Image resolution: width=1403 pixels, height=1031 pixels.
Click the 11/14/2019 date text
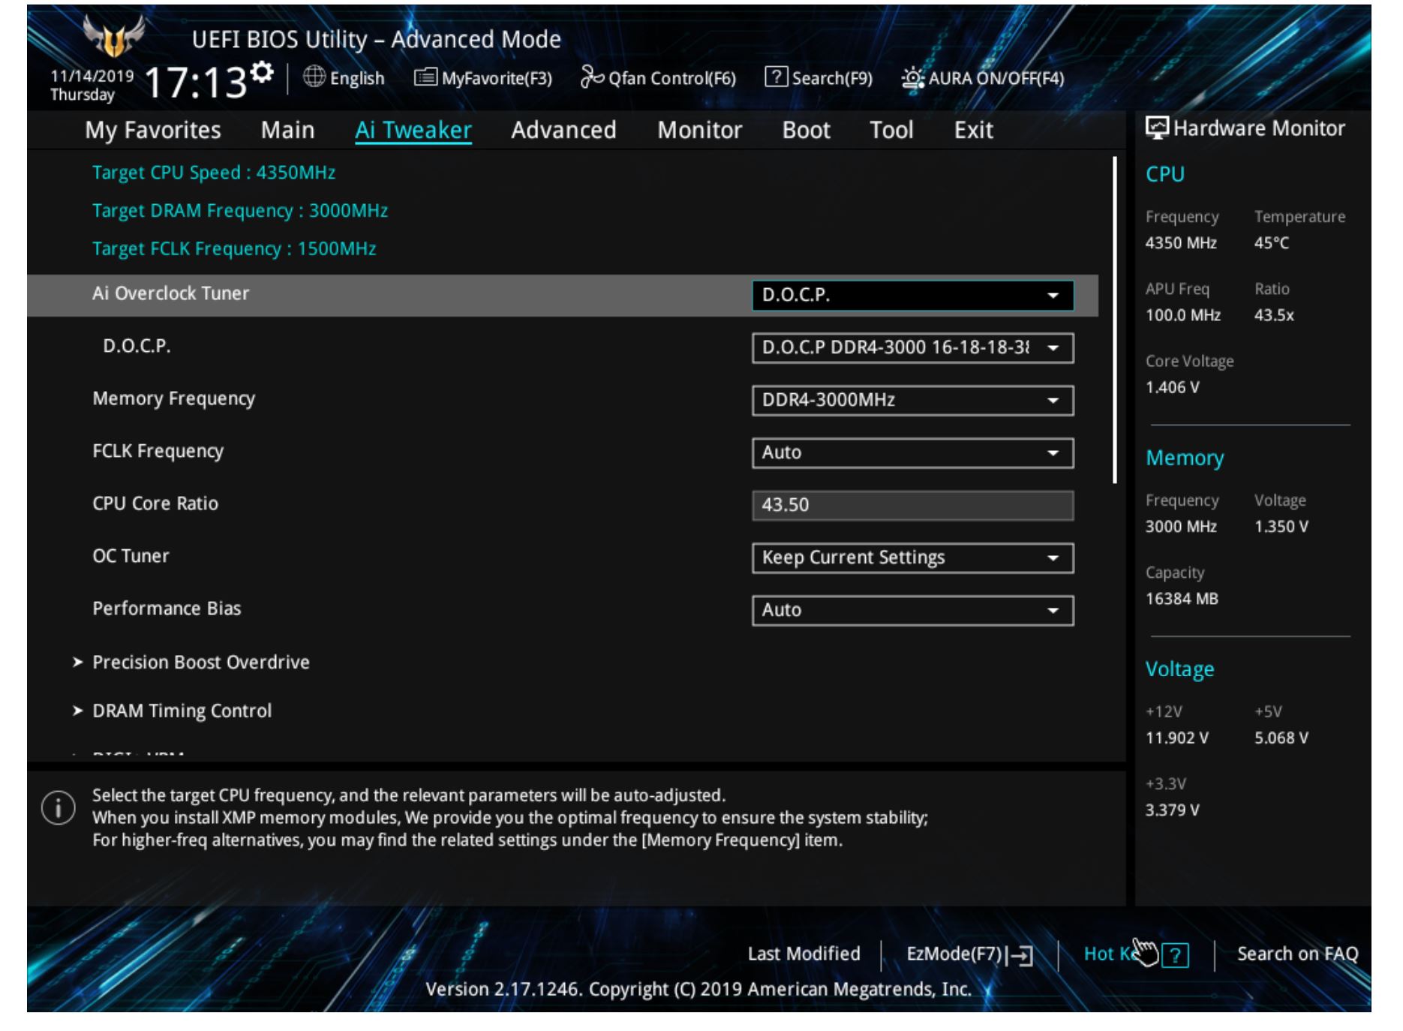coord(92,76)
